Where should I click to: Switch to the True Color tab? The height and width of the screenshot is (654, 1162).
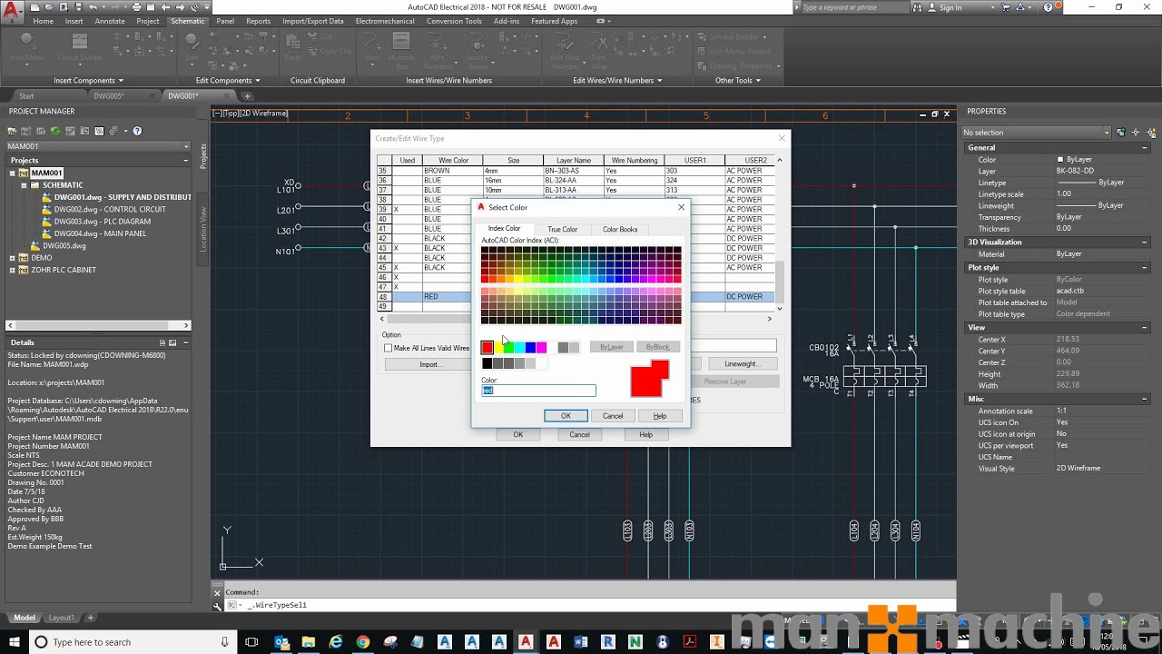pyautogui.click(x=562, y=229)
